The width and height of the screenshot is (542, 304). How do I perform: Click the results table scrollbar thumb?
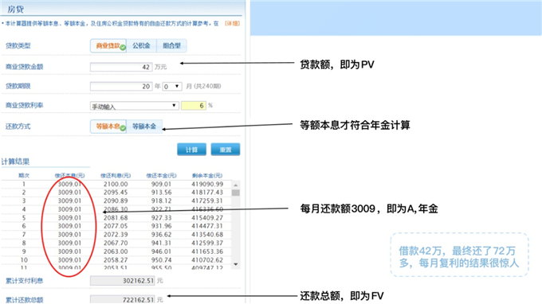[x=236, y=193]
